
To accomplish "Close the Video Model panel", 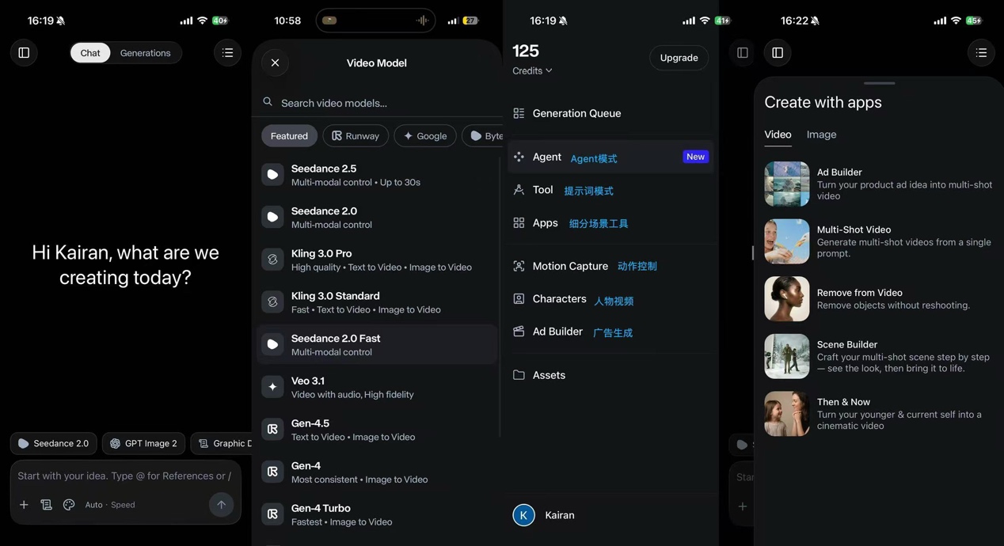I will pyautogui.click(x=275, y=63).
